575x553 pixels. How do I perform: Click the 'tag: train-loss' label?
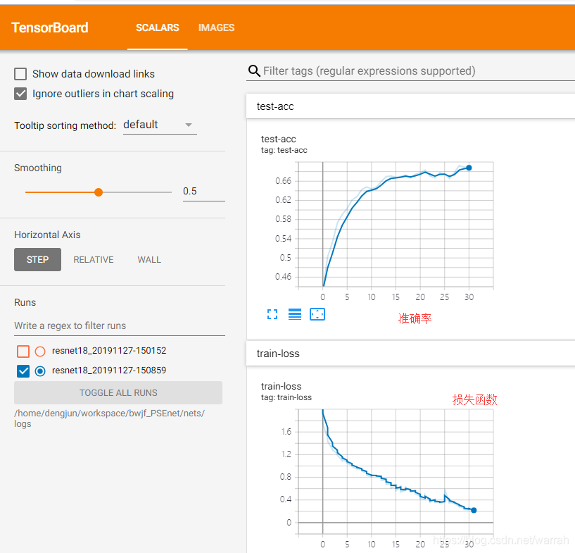click(x=286, y=397)
